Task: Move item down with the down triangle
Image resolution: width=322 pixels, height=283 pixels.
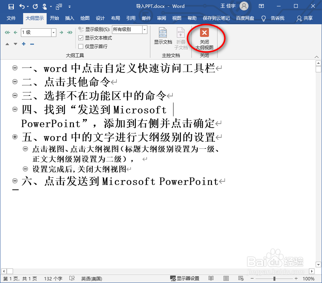Action: click(x=15, y=44)
